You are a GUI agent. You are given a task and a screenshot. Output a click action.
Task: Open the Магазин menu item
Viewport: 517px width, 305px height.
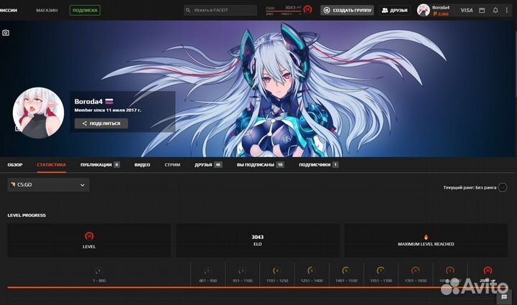coord(47,10)
